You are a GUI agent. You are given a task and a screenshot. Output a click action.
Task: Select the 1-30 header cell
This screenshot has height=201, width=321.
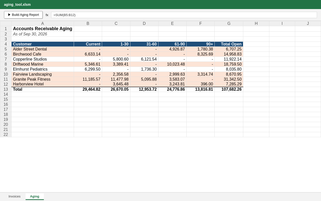click(116, 44)
